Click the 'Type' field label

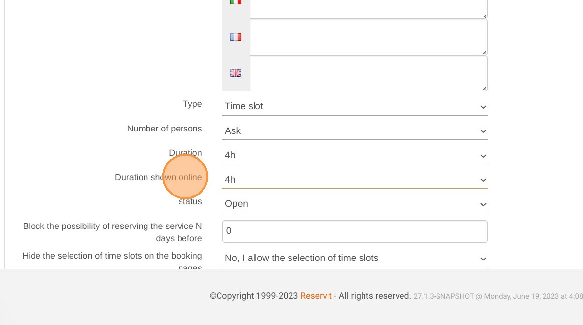point(192,104)
